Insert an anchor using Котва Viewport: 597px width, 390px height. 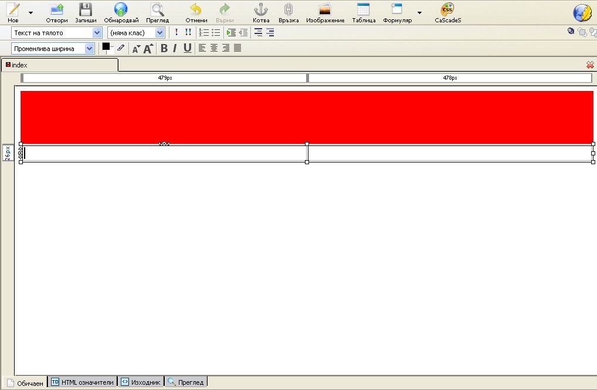pos(261,12)
